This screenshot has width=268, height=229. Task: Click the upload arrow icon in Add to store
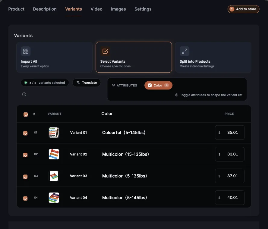232,9
